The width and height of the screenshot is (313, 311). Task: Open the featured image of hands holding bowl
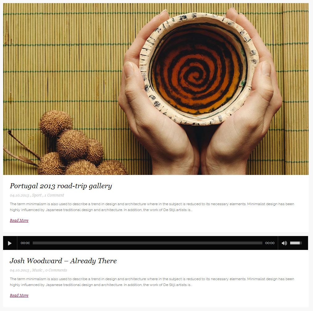[156, 89]
